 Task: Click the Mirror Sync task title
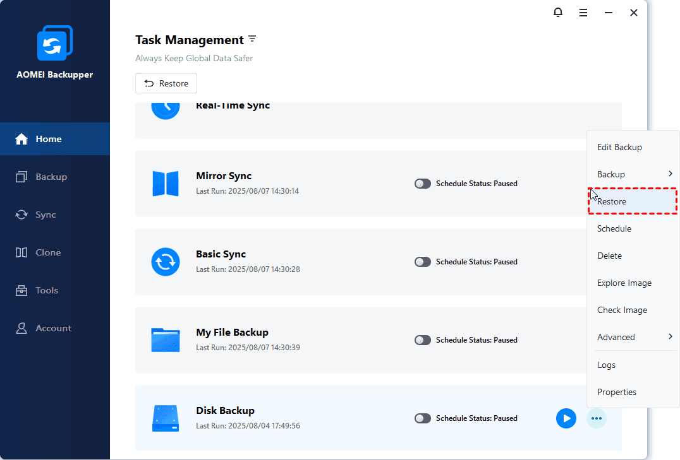coord(224,176)
